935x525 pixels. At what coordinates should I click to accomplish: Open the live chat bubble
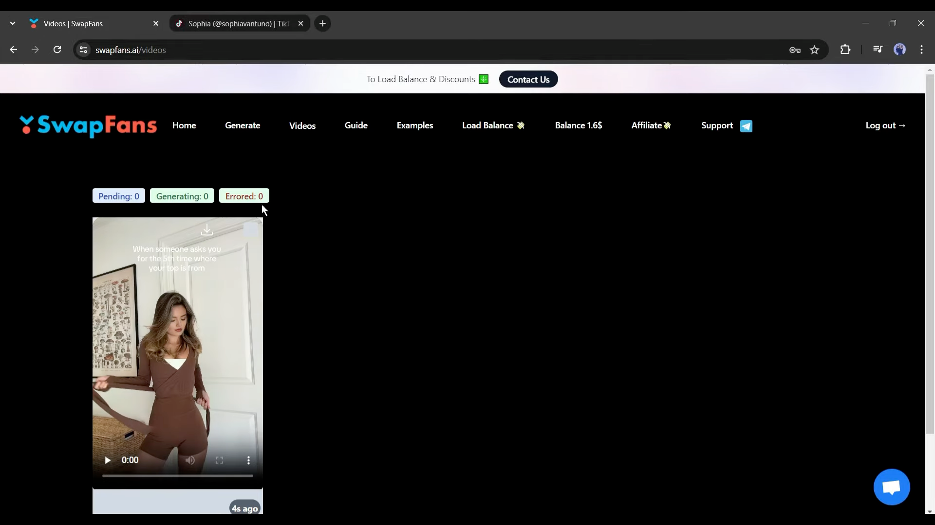(892, 487)
